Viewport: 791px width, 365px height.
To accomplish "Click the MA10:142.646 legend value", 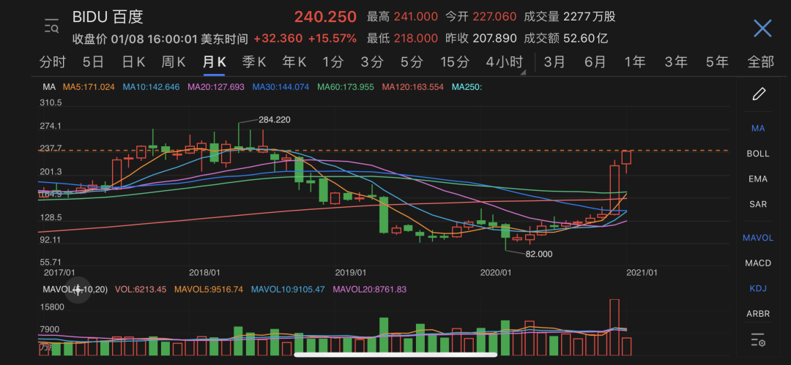I will tap(151, 87).
